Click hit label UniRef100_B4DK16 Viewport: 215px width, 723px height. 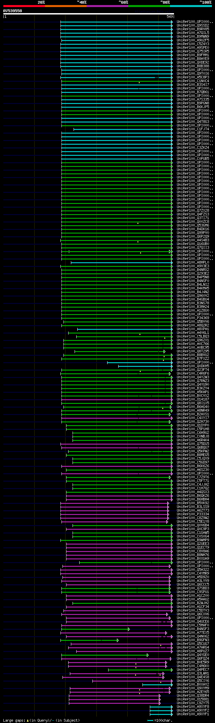pos(193,229)
